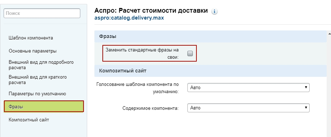The width and height of the screenshot is (331, 137).
Task: Click the Фразы section header
Action: pyautogui.click(x=211, y=36)
